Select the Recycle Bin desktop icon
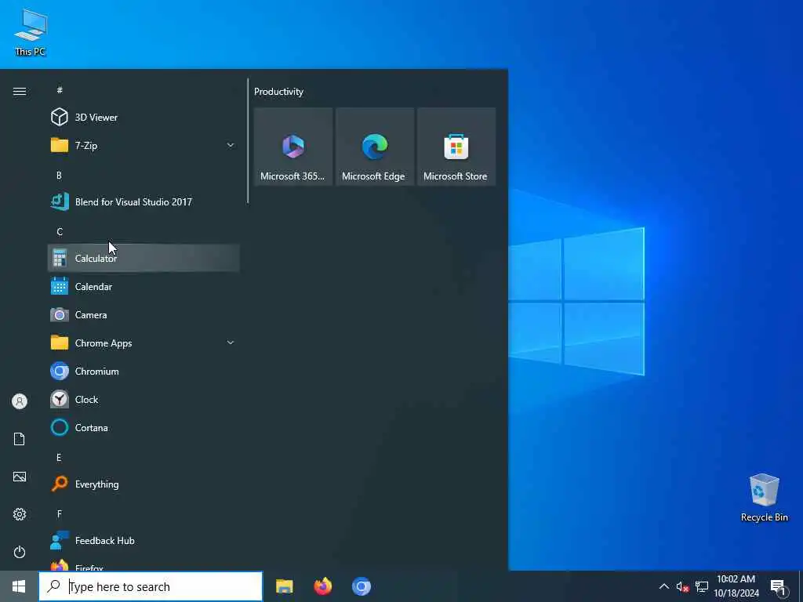Screen dimensions: 803x602 pyautogui.click(x=764, y=498)
